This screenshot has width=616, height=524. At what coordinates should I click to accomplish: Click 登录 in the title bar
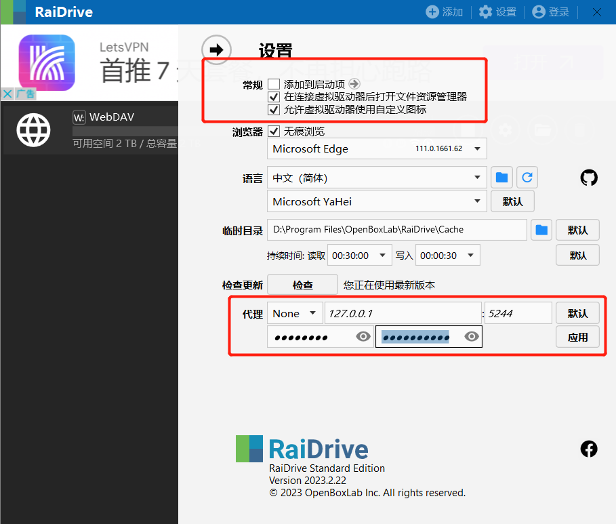coord(551,12)
